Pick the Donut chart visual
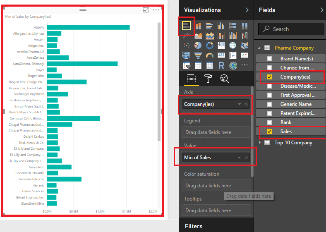 click(210, 45)
